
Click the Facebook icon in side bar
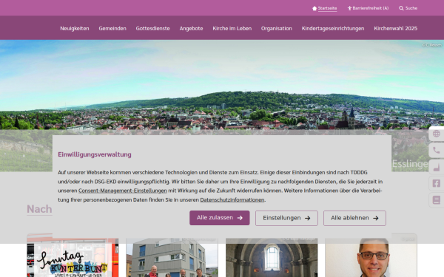click(437, 183)
